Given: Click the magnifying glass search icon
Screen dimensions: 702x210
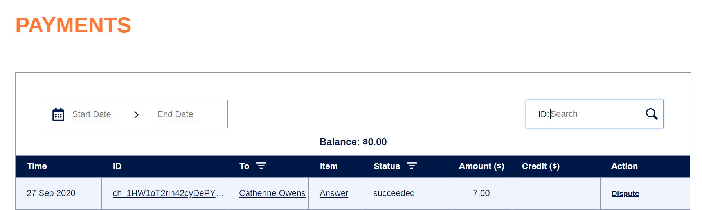Looking at the screenshot, I should coord(652,114).
